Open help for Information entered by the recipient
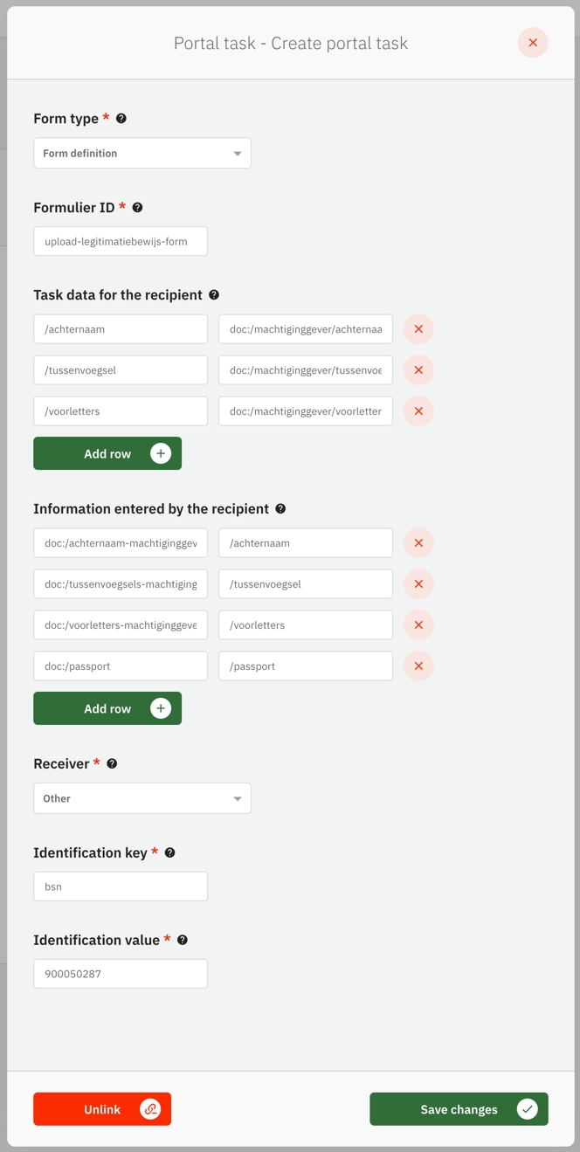This screenshot has height=1152, width=580. 280,509
